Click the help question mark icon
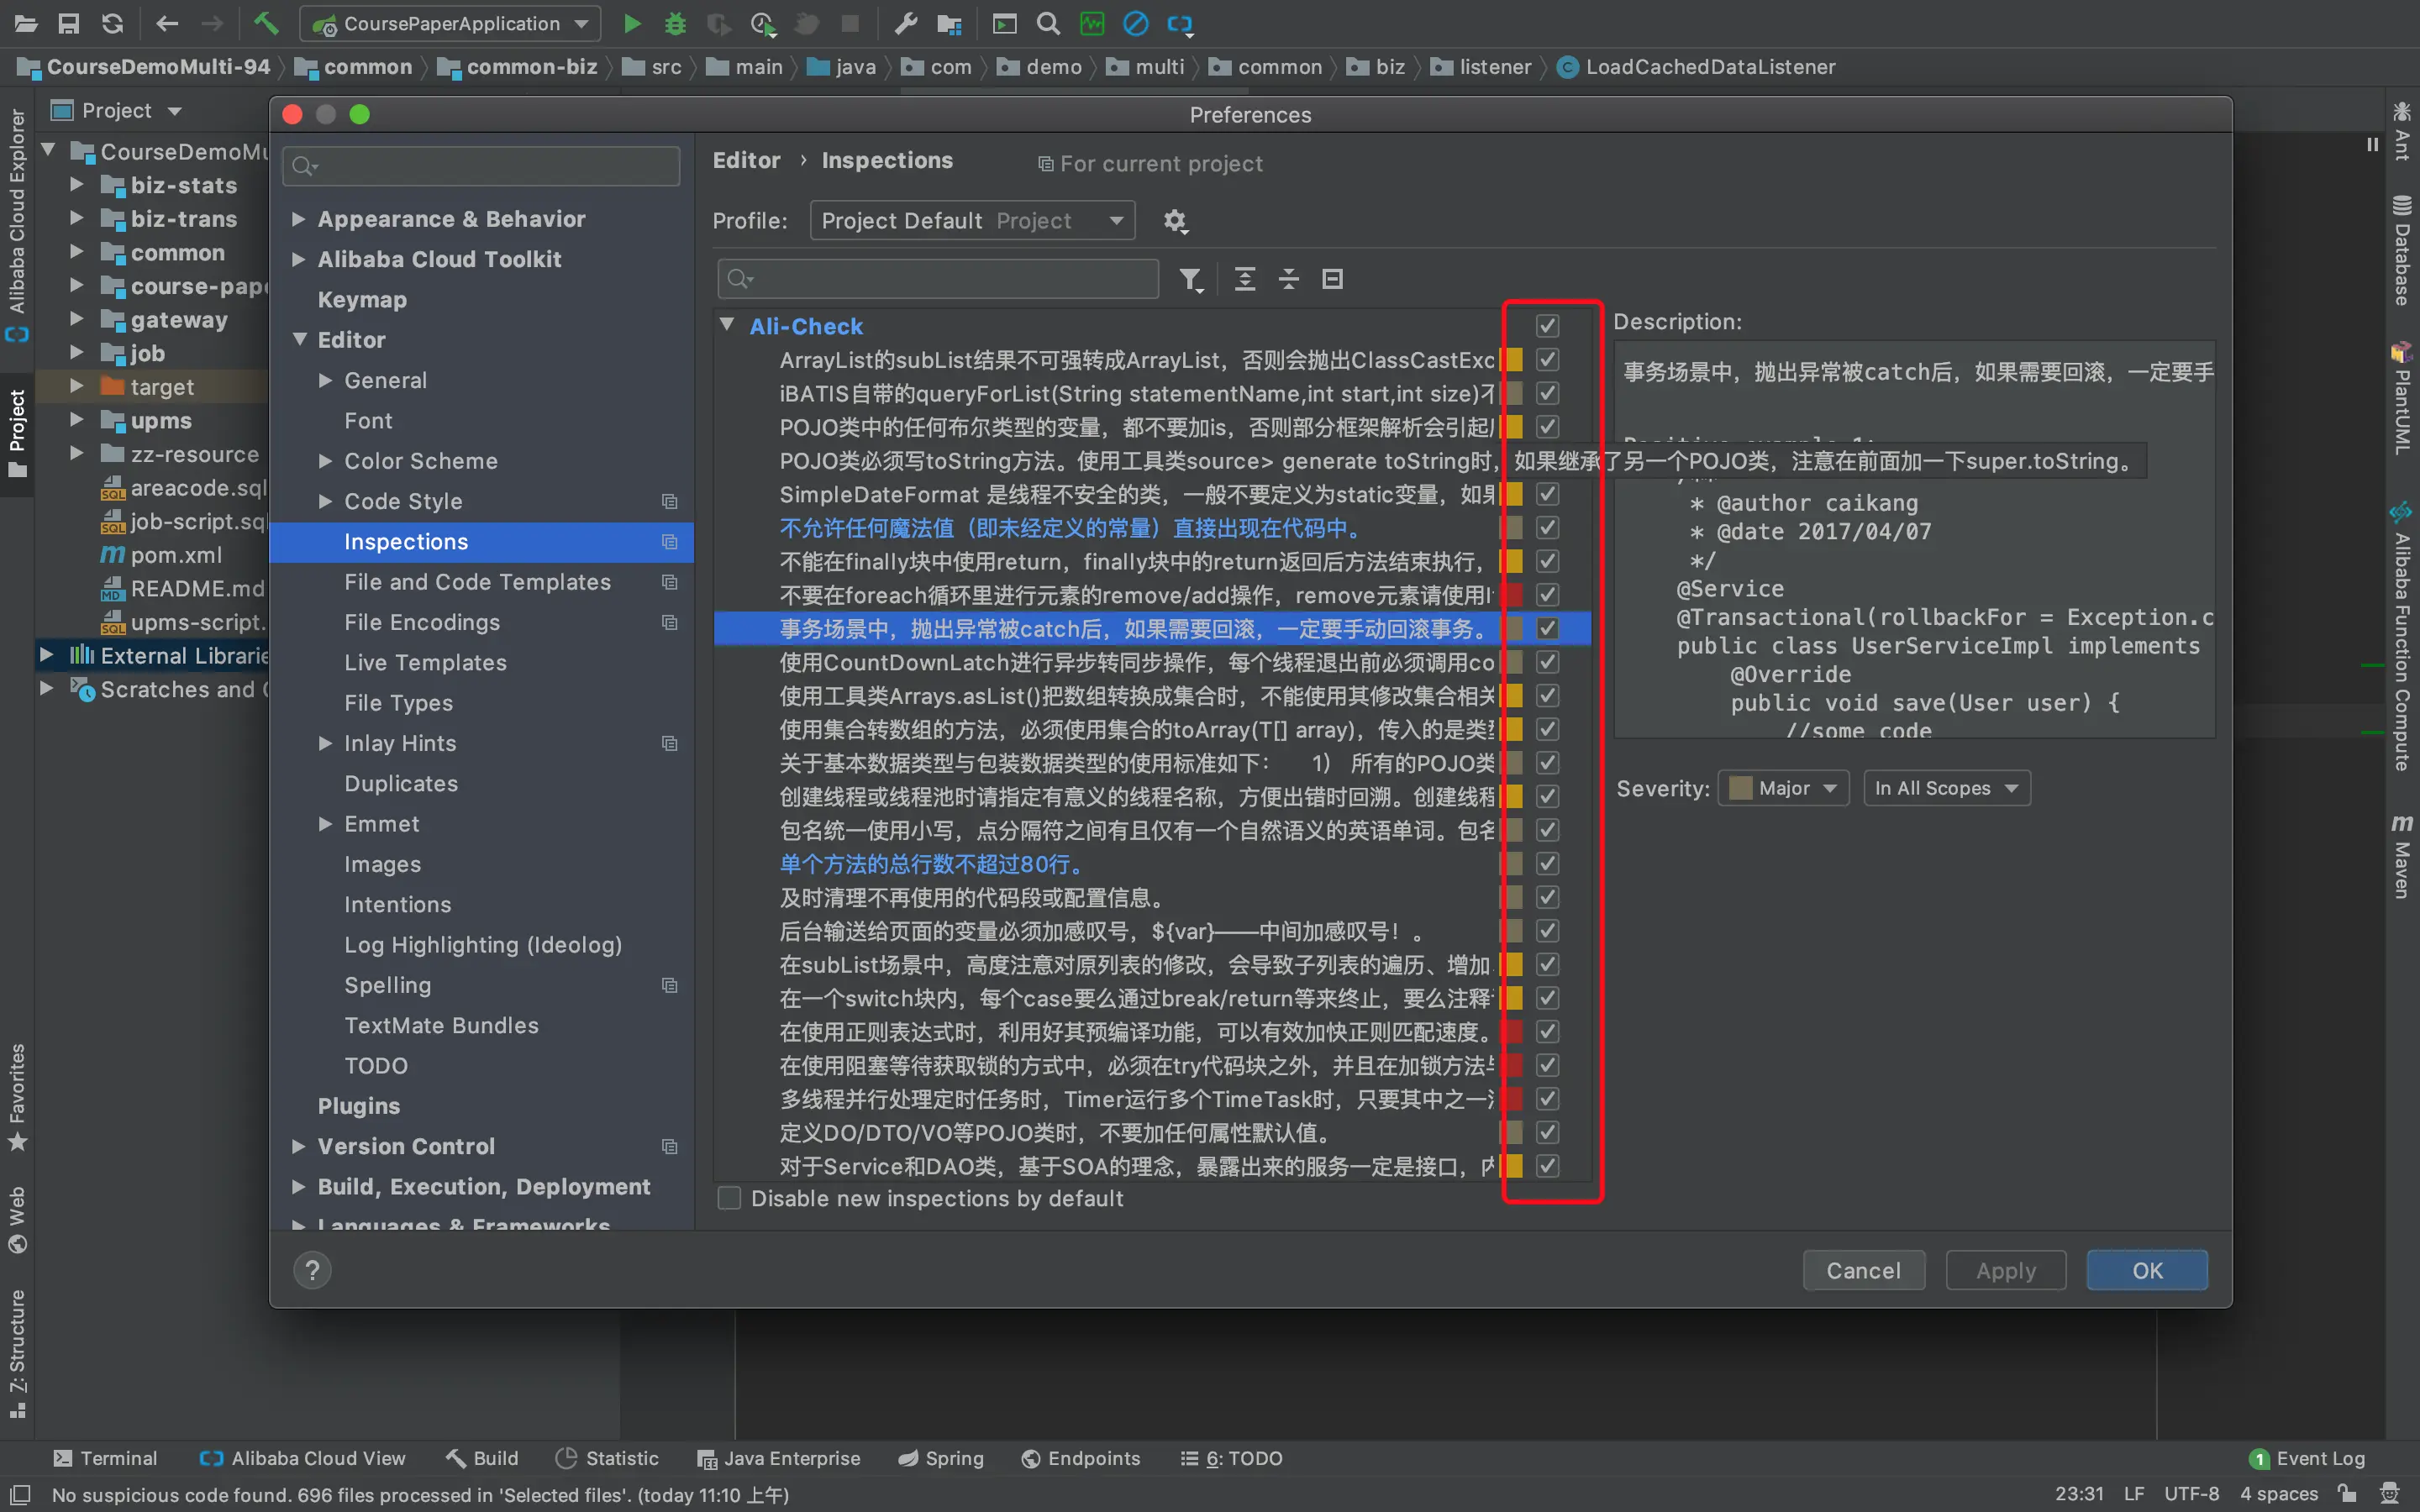Screen dimensions: 2420x1512 tap(312, 1270)
